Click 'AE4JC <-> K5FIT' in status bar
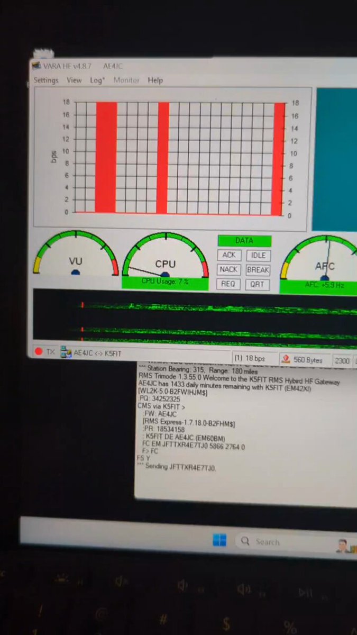The width and height of the screenshot is (357, 635). coord(97,352)
